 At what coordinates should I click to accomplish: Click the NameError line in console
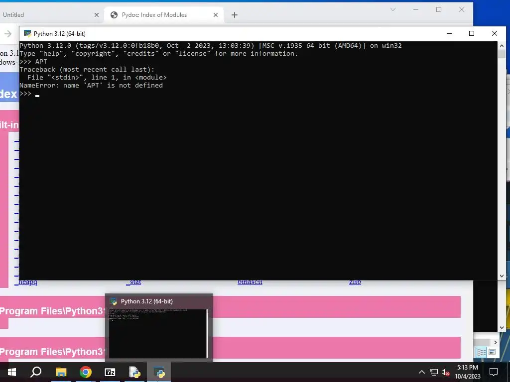(91, 86)
